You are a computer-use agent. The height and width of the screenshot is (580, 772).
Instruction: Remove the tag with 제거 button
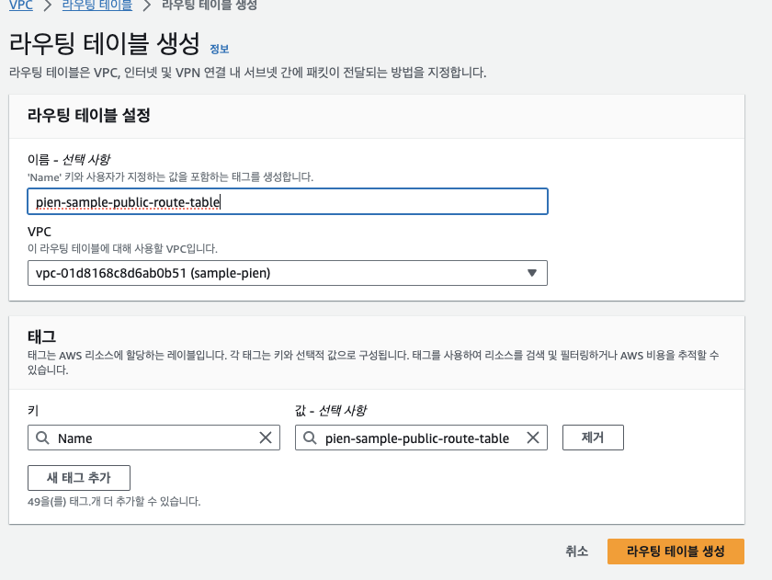click(593, 438)
